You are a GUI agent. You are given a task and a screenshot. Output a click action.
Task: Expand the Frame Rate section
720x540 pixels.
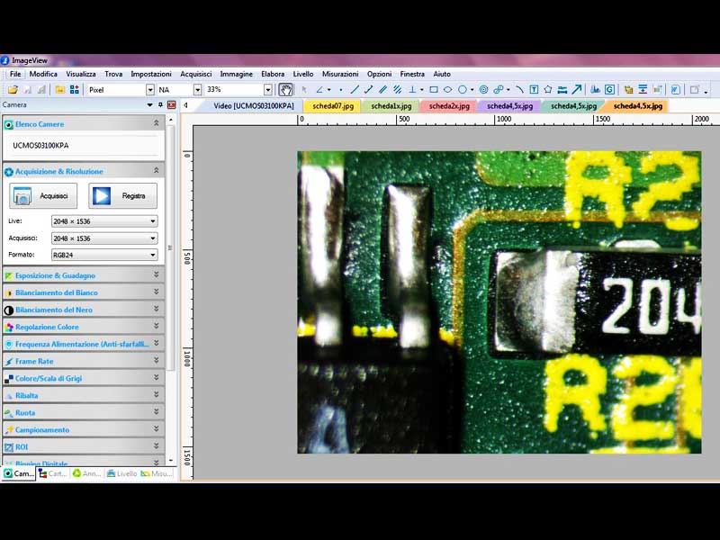tap(156, 361)
